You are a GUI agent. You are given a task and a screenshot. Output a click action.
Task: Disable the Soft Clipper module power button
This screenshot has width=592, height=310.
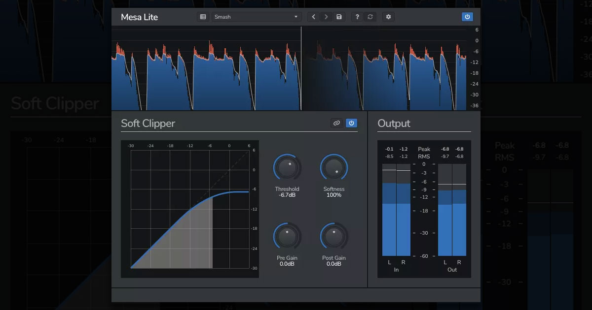coord(351,123)
